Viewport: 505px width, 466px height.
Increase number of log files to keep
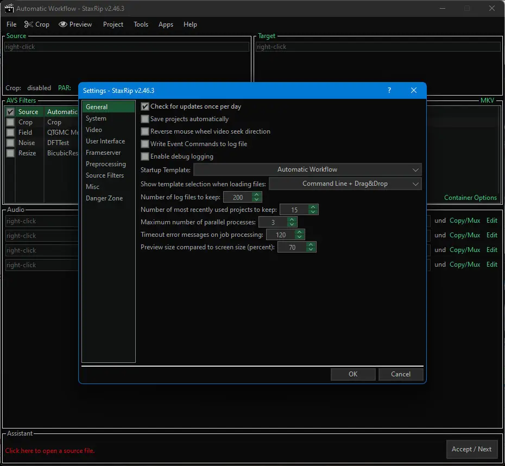point(256,194)
